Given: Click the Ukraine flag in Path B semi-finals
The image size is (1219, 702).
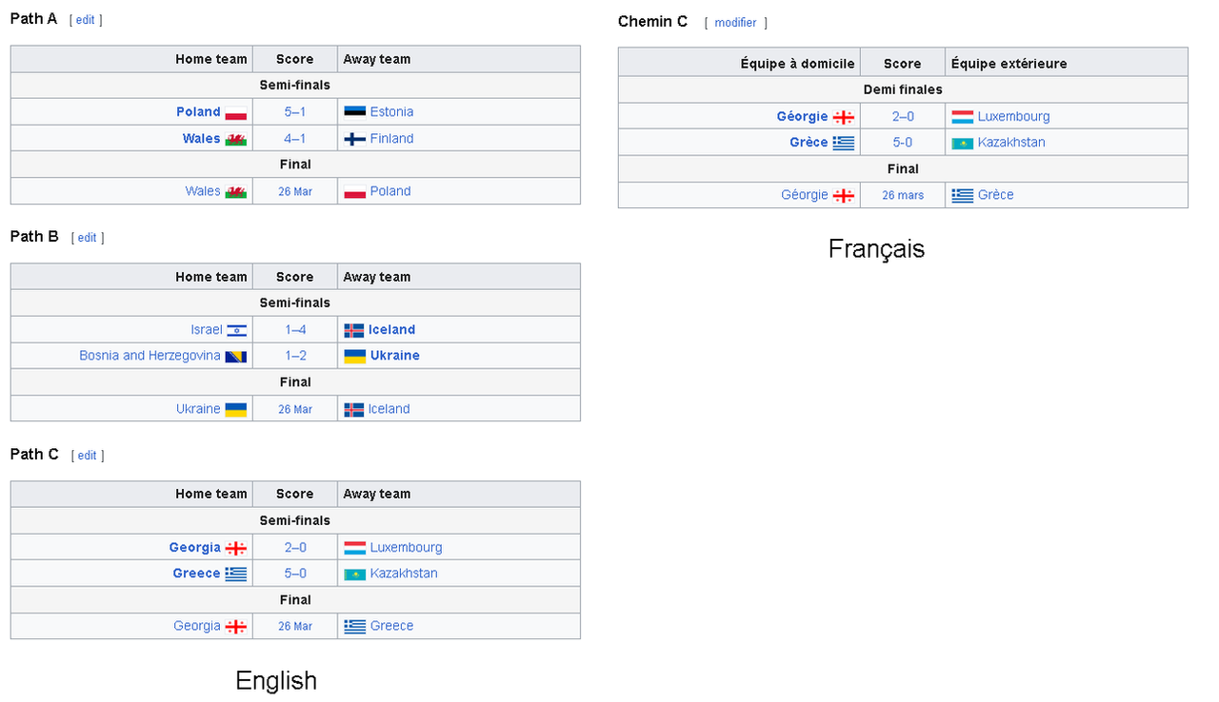Looking at the screenshot, I should [354, 356].
